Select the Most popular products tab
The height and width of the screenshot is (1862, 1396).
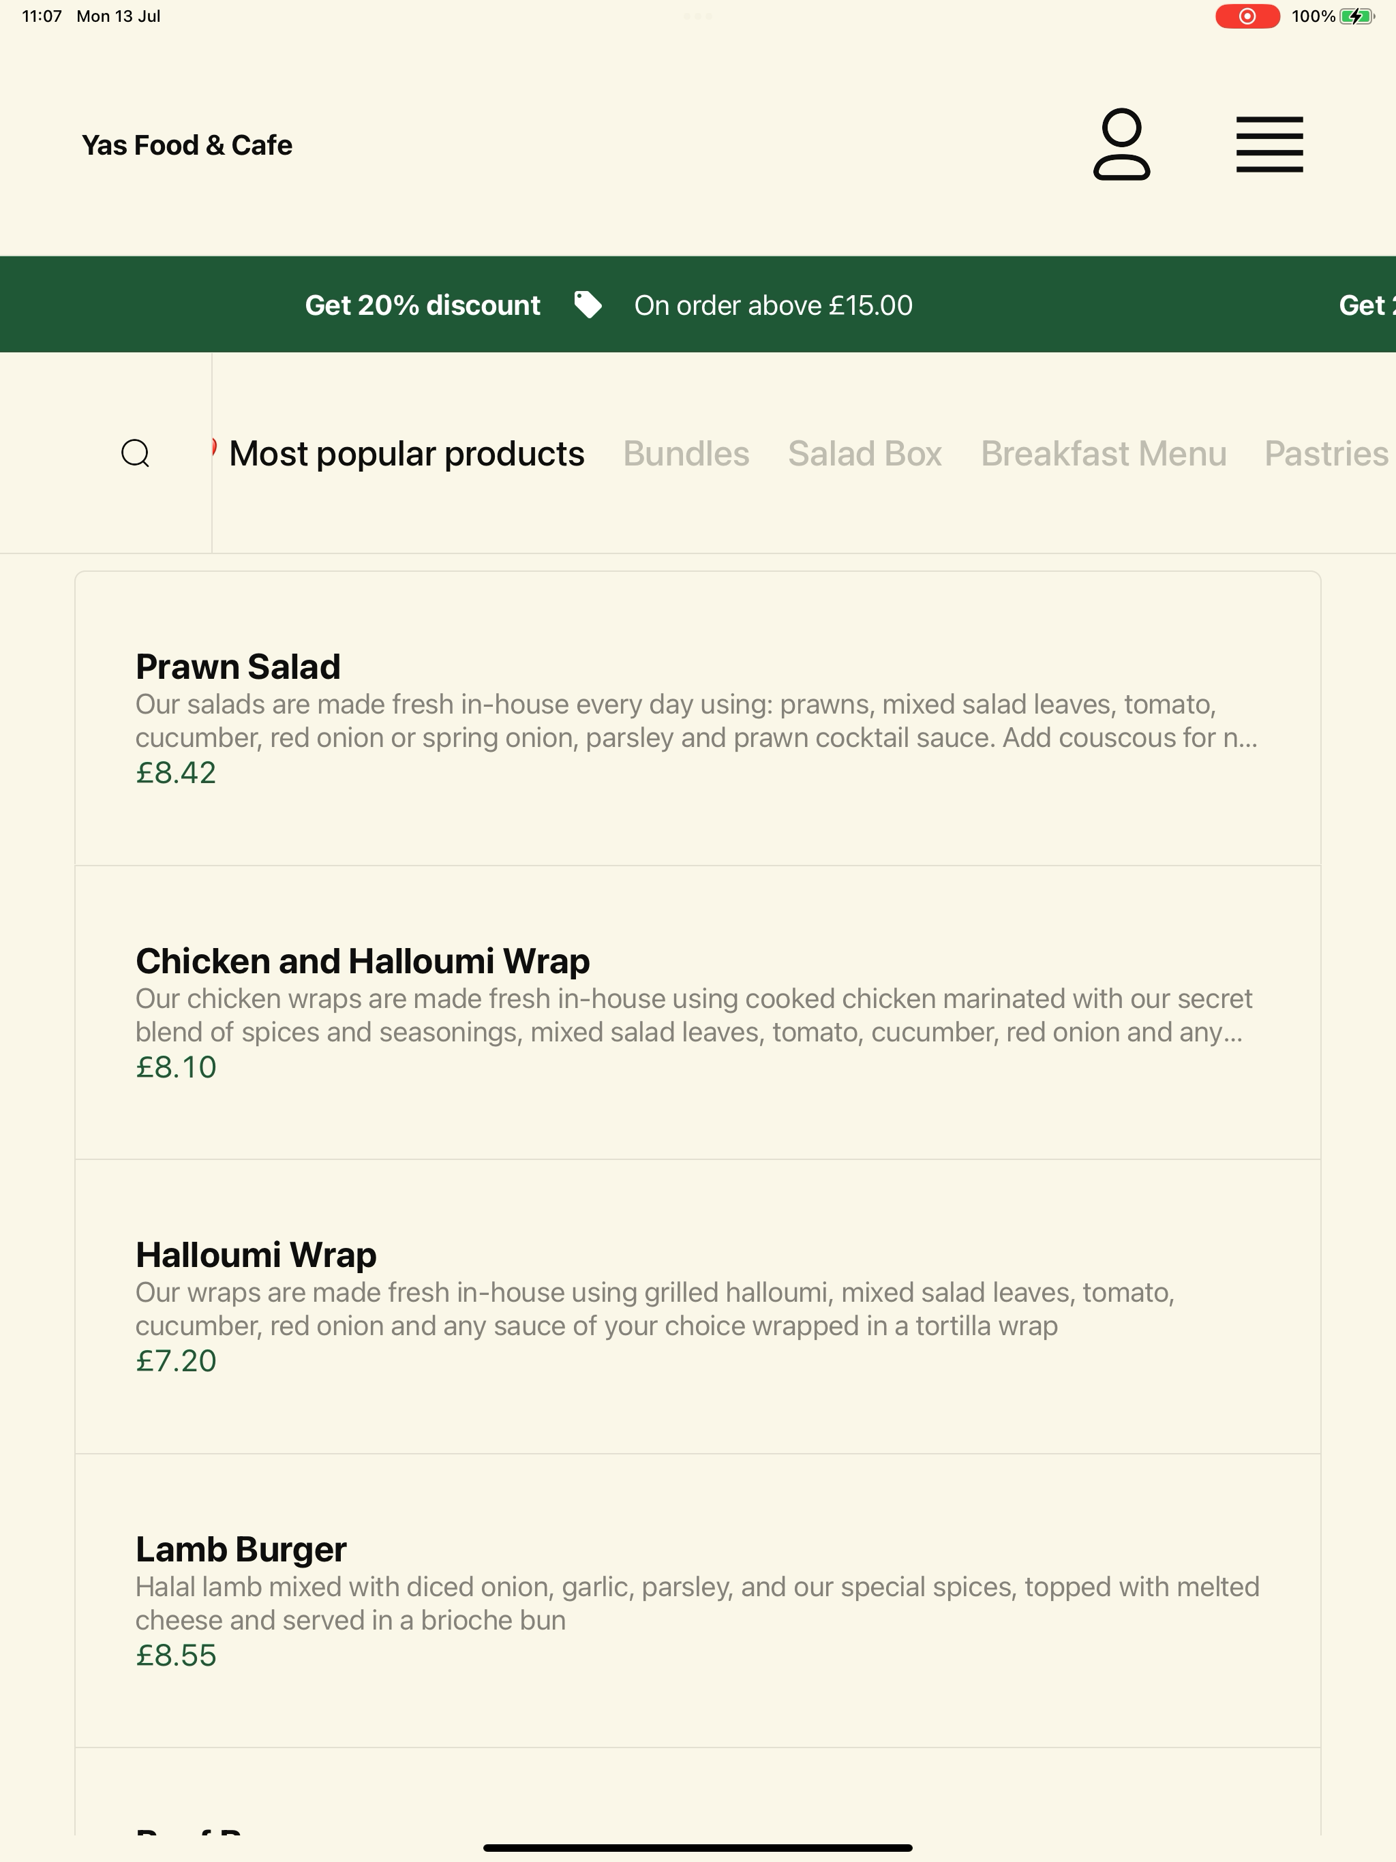pos(407,454)
